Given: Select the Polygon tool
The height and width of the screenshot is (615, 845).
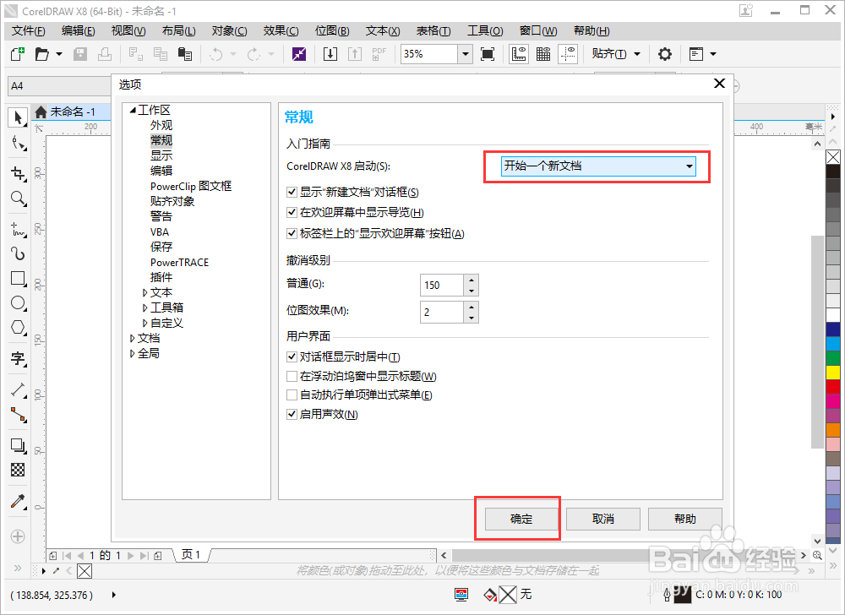Looking at the screenshot, I should (19, 328).
